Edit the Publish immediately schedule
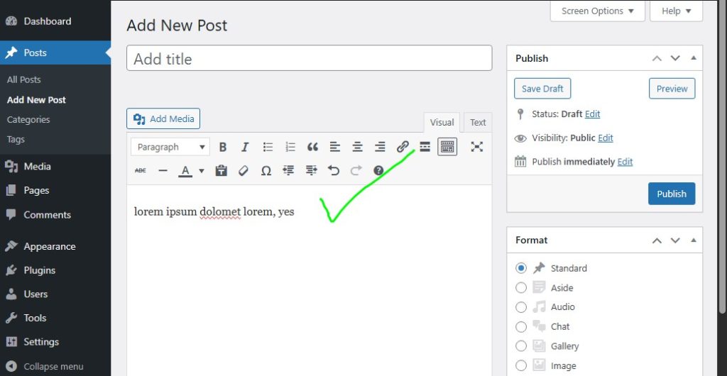727x376 pixels. click(625, 162)
